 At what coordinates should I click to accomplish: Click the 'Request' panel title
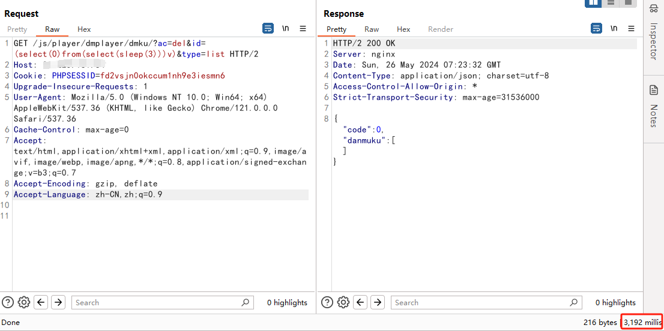tap(21, 14)
